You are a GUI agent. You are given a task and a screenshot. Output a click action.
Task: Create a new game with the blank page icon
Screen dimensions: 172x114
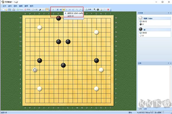pyautogui.click(x=3, y=10)
